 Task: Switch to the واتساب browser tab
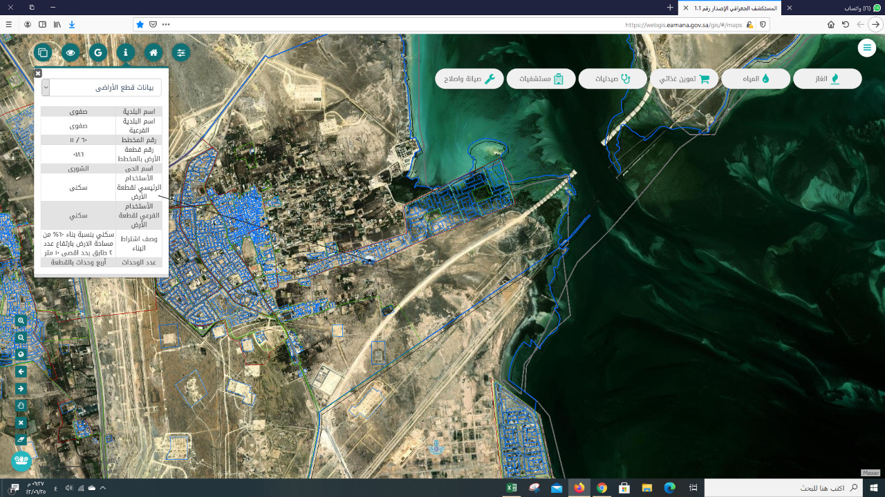833,8
